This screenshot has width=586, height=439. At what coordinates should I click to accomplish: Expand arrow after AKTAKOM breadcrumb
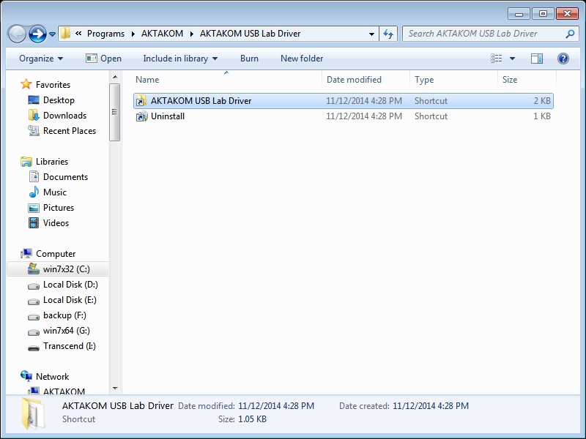click(192, 34)
